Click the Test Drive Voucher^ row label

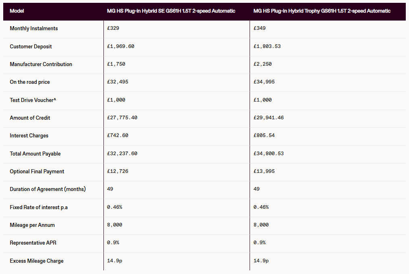tap(33, 100)
